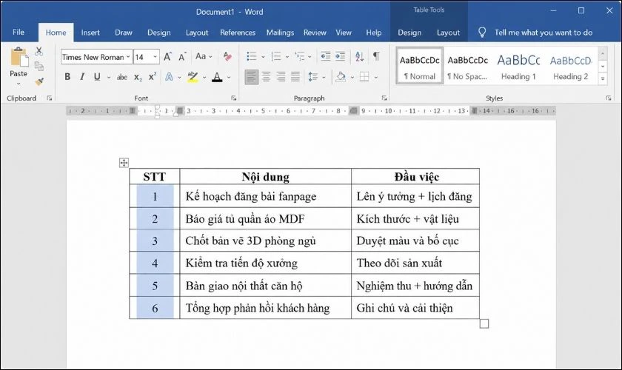Switch to the References tab
622x370 pixels.
pyautogui.click(x=238, y=33)
